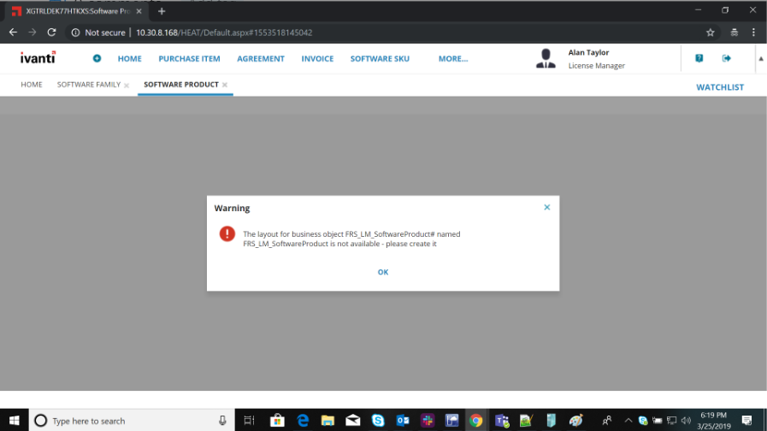Close the SOFTWARE PRODUCT tab

[225, 86]
